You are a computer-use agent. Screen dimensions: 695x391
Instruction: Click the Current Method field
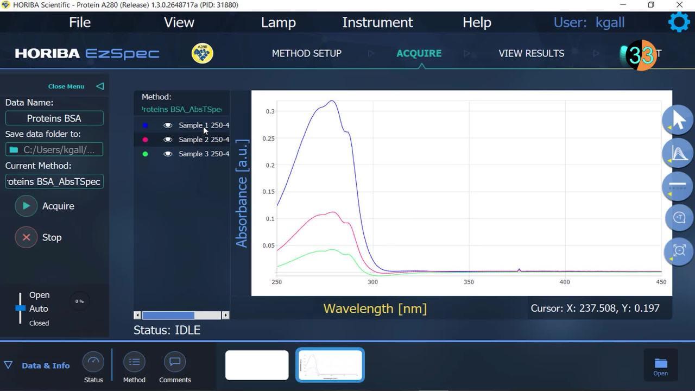tap(54, 181)
